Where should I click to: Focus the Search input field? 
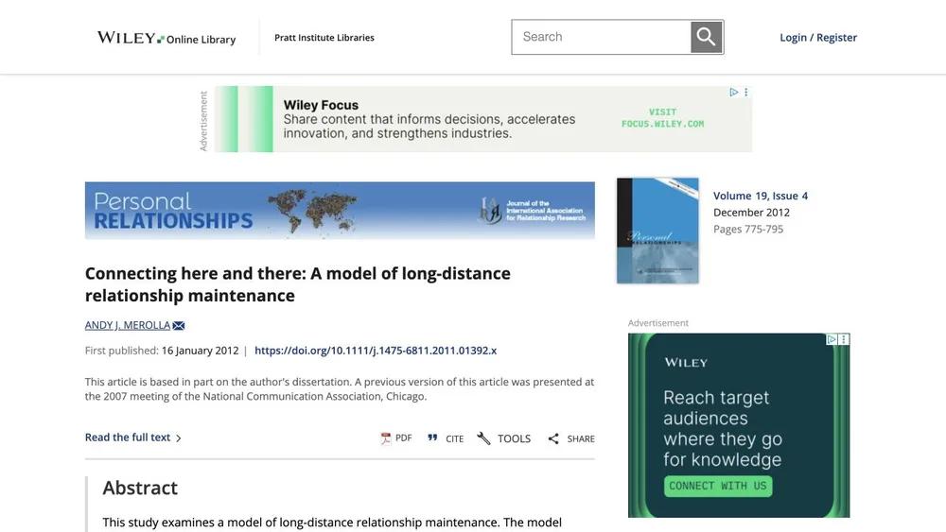[x=602, y=37]
